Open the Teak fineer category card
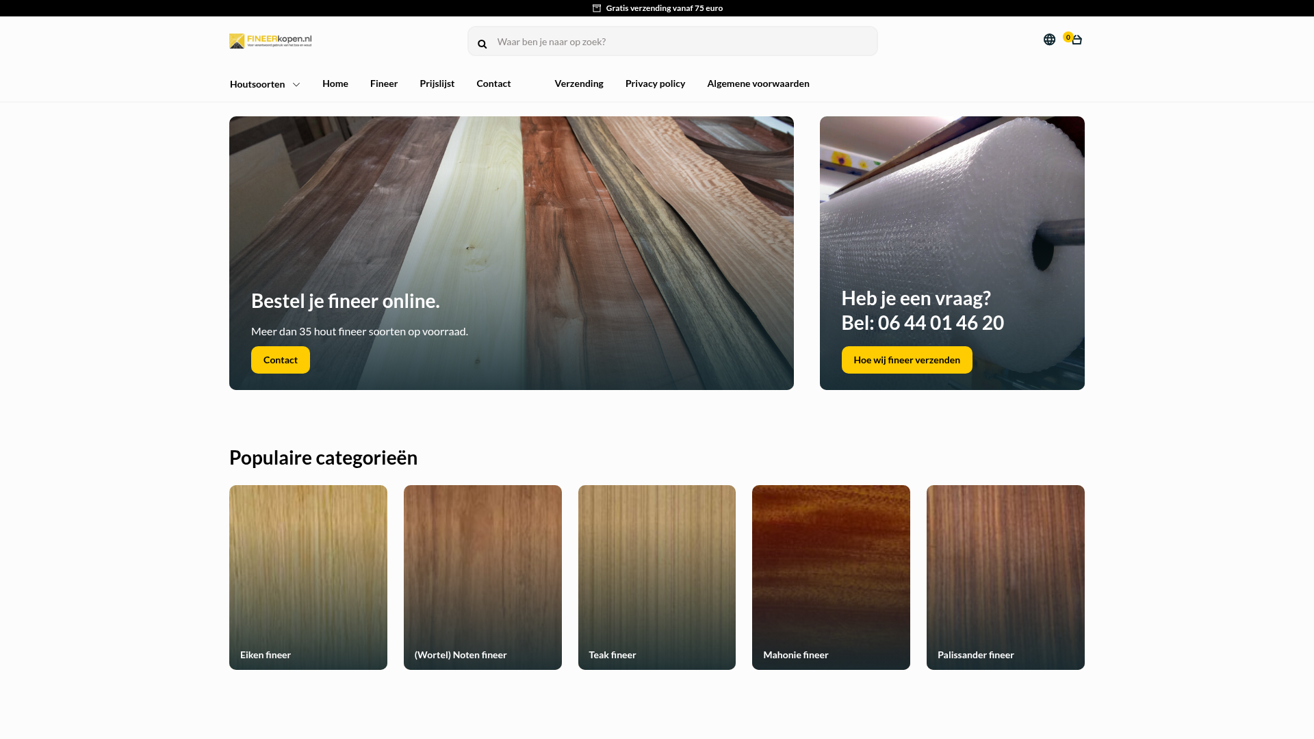 click(x=657, y=578)
